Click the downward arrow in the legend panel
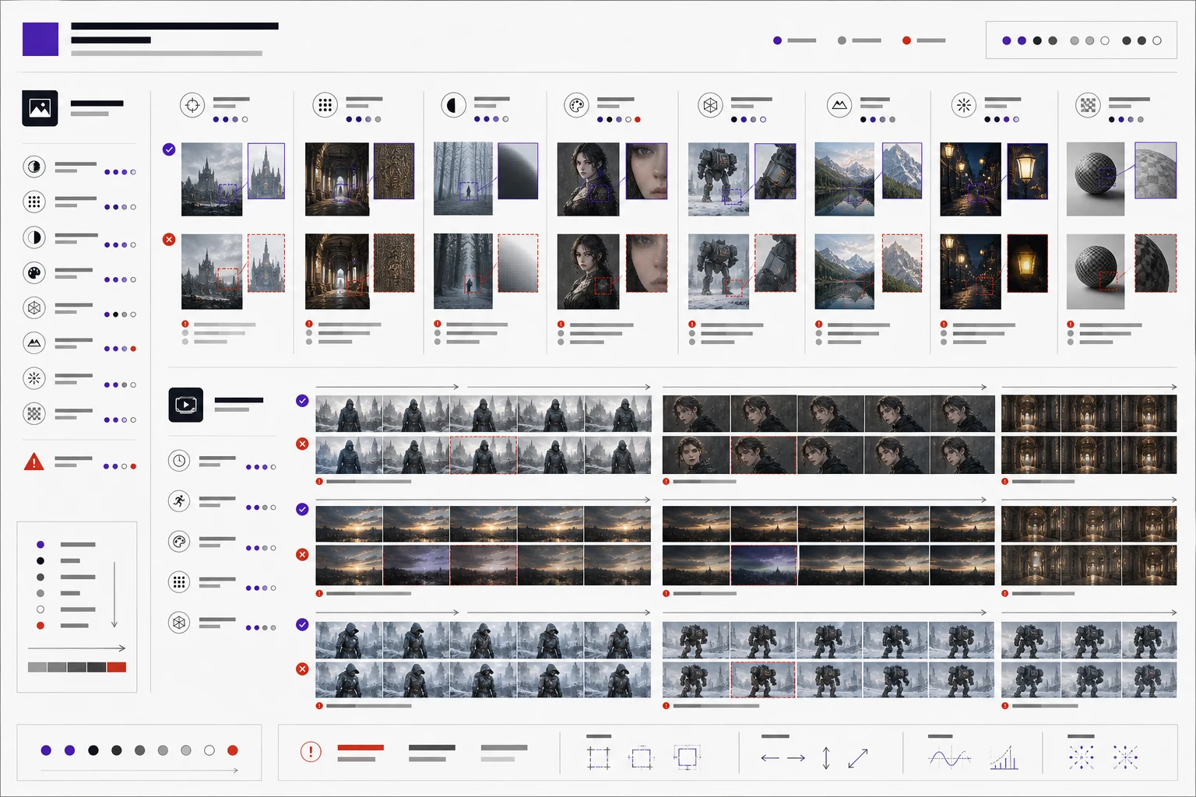This screenshot has width=1196, height=797. (x=114, y=594)
